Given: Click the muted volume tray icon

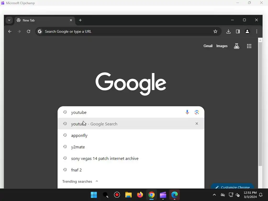Looking at the screenshot, I should click(238, 195).
